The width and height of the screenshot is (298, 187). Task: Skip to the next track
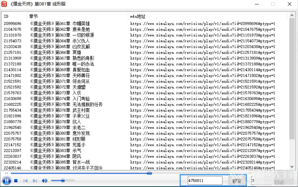35,181
